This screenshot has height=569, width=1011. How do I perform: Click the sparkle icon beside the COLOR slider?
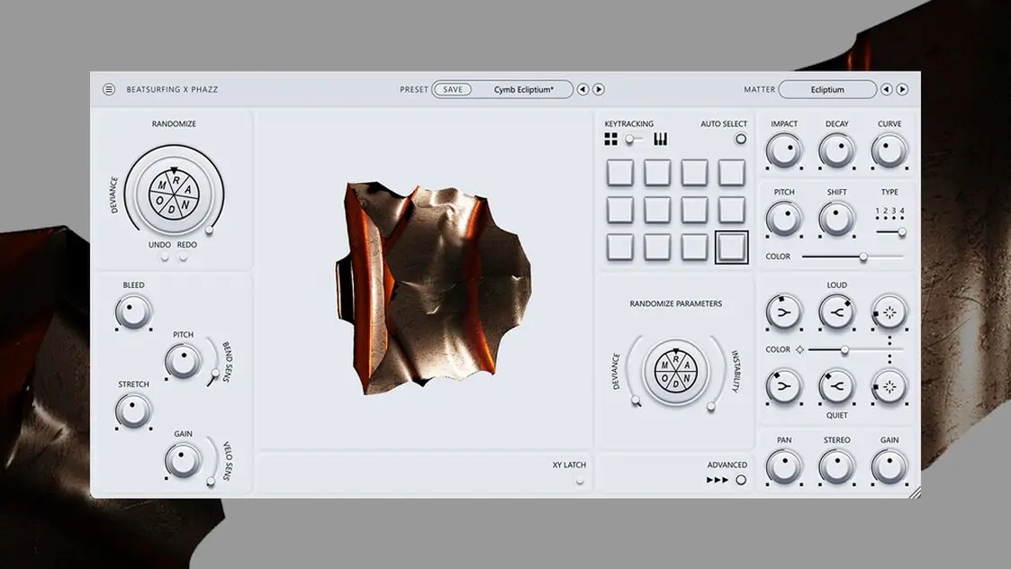799,349
